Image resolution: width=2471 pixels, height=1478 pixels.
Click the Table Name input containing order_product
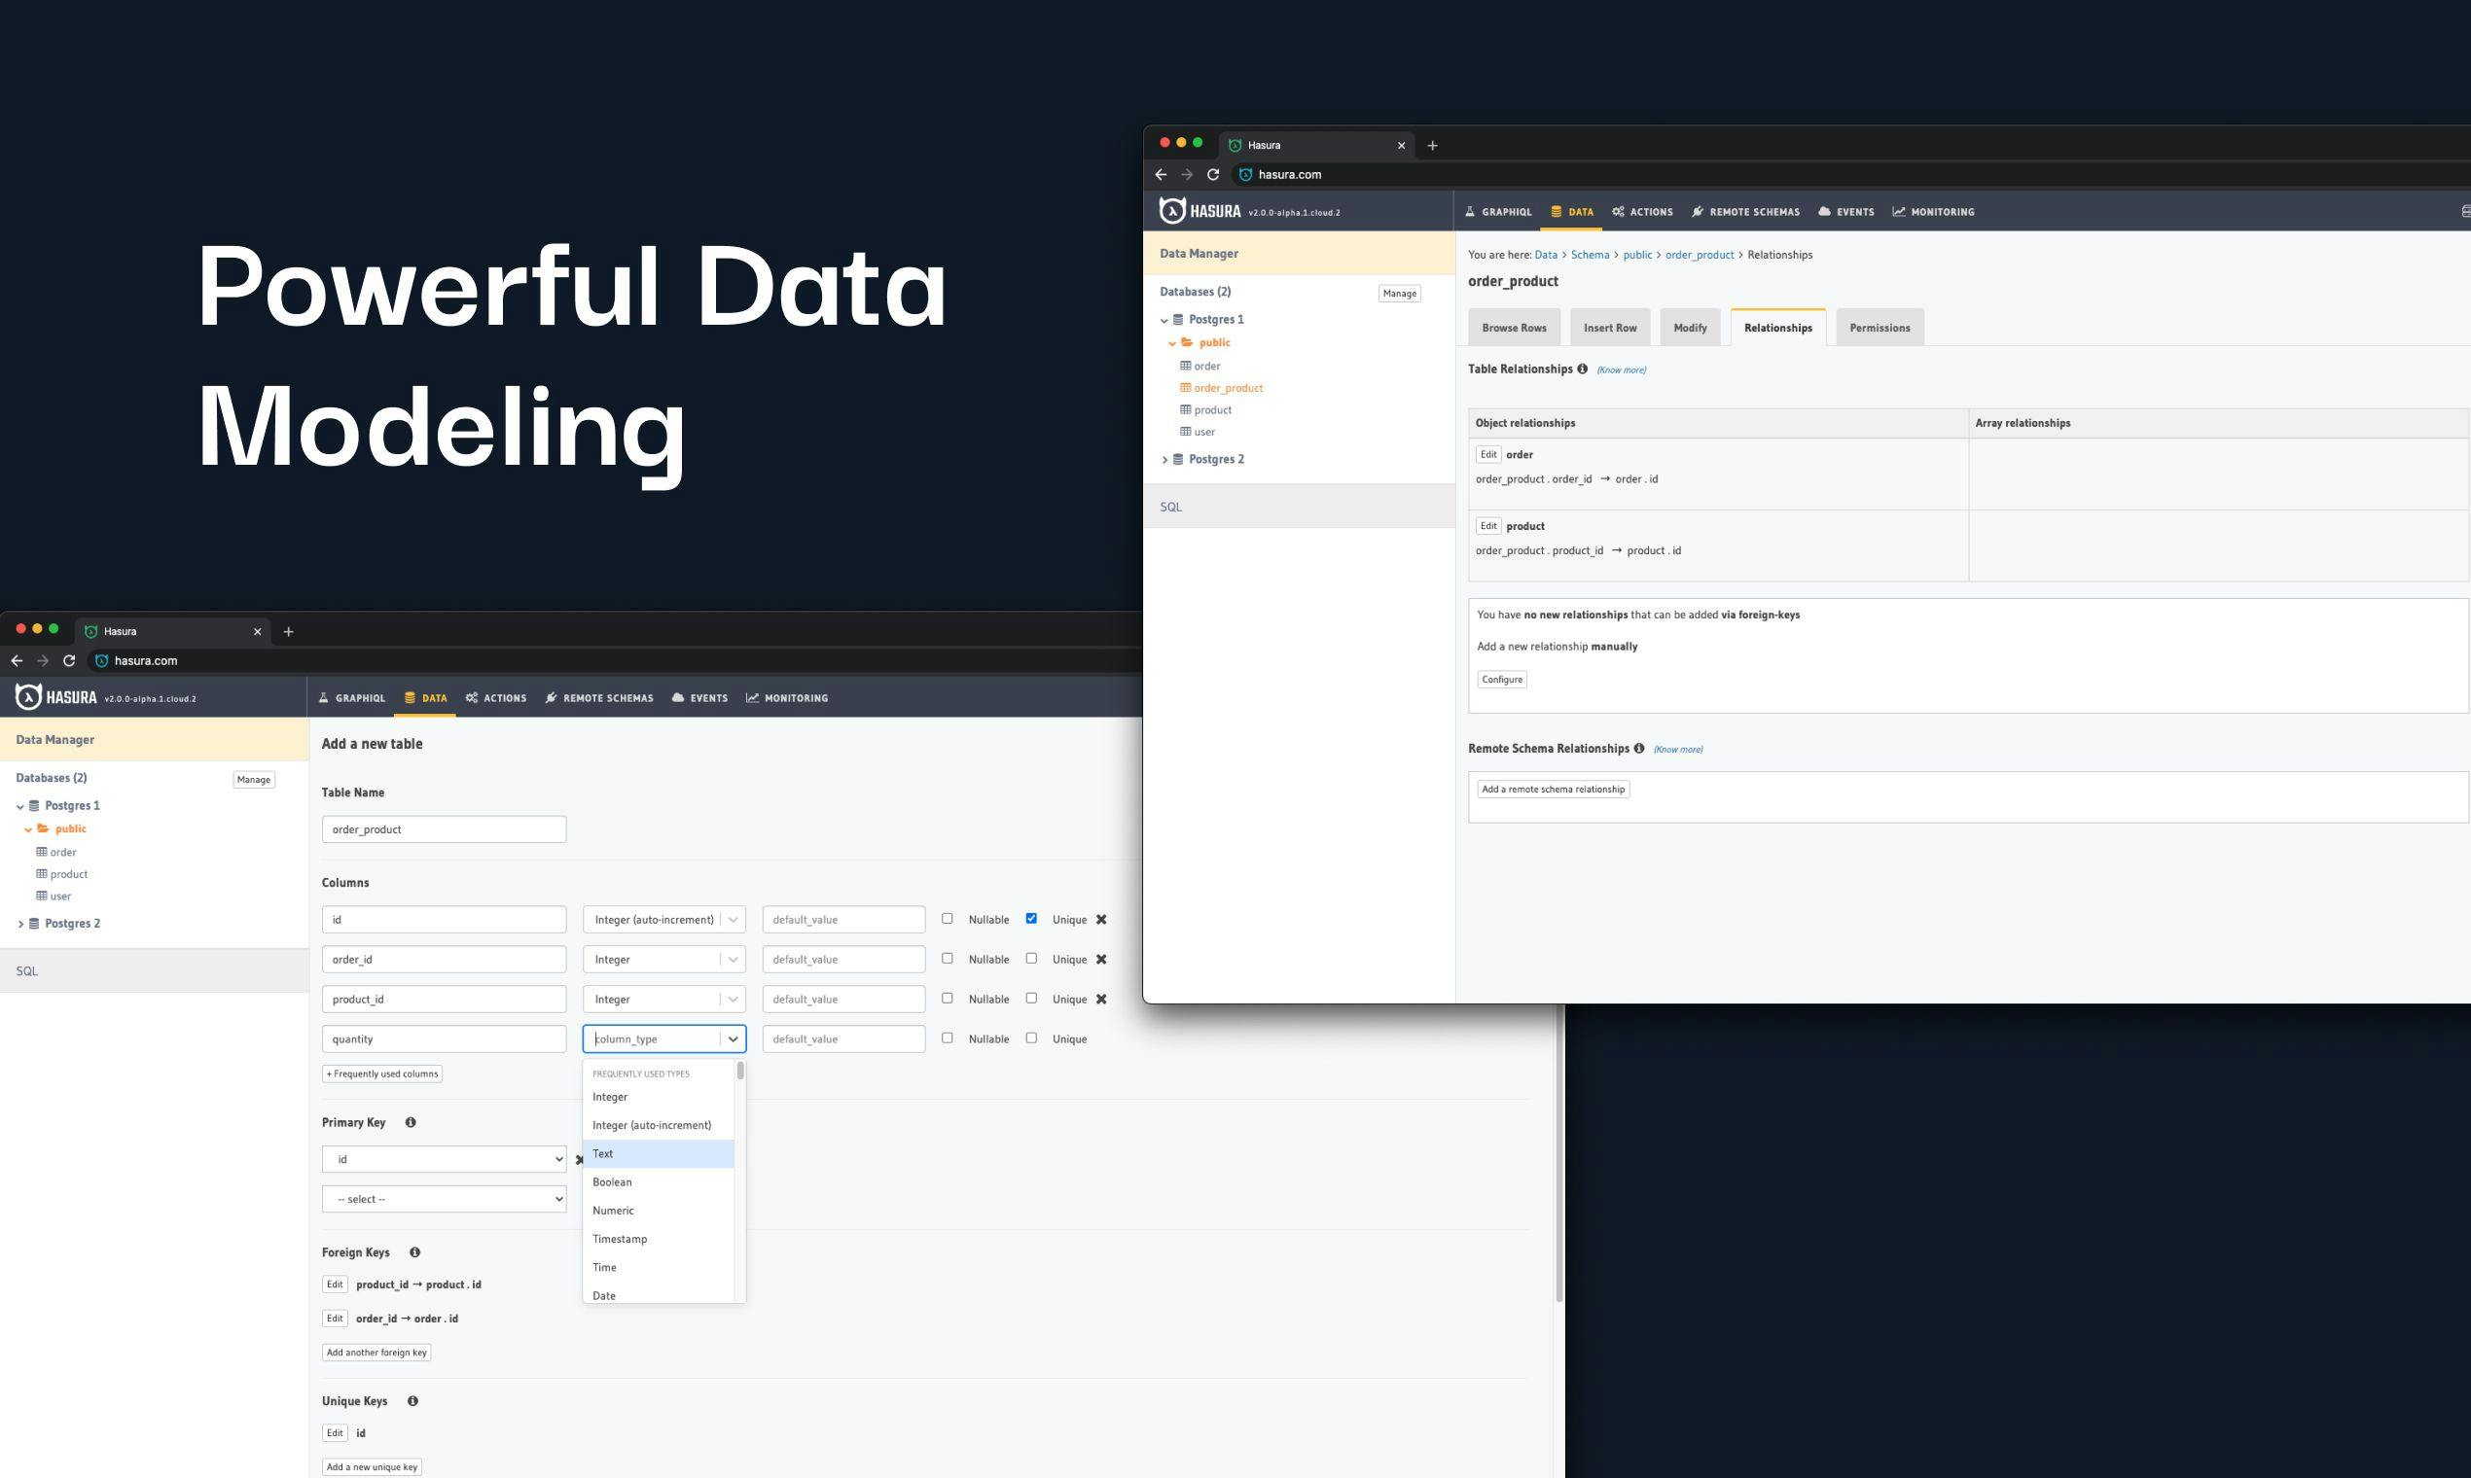pyautogui.click(x=445, y=829)
